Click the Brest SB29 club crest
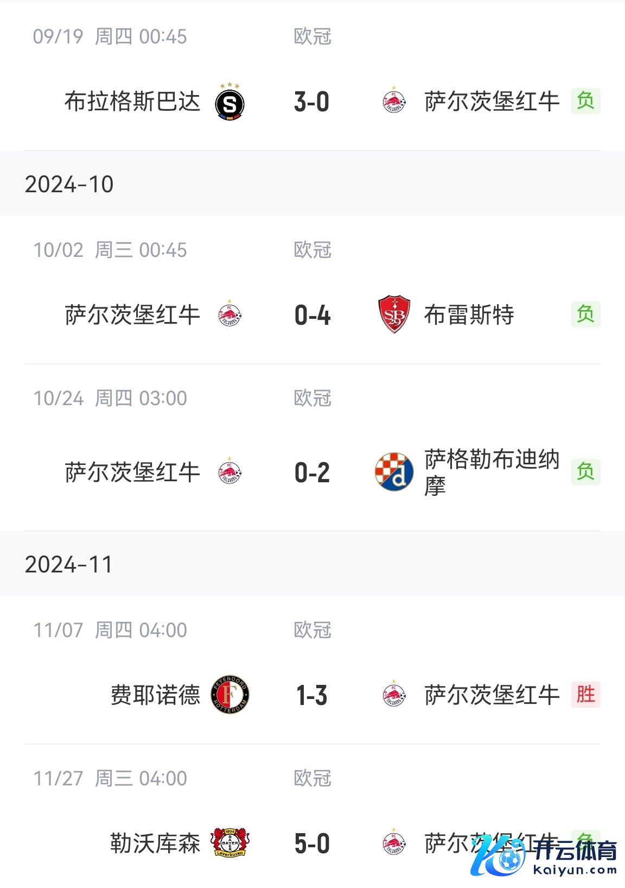 click(394, 314)
